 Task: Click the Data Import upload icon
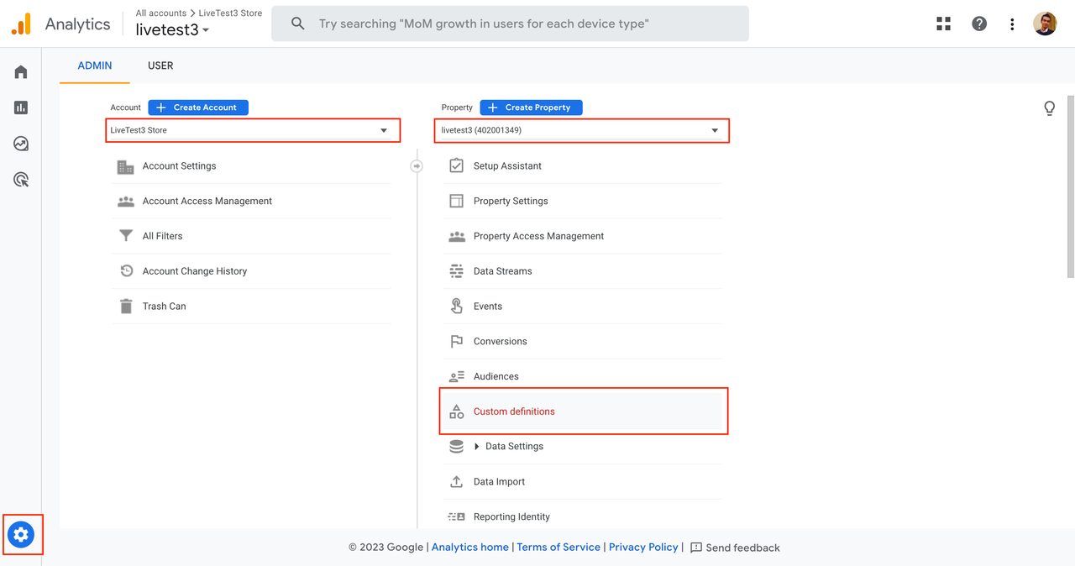pos(457,482)
